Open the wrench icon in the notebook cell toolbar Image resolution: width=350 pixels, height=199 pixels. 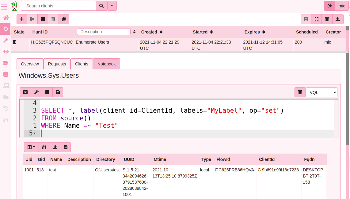[x=36, y=92]
